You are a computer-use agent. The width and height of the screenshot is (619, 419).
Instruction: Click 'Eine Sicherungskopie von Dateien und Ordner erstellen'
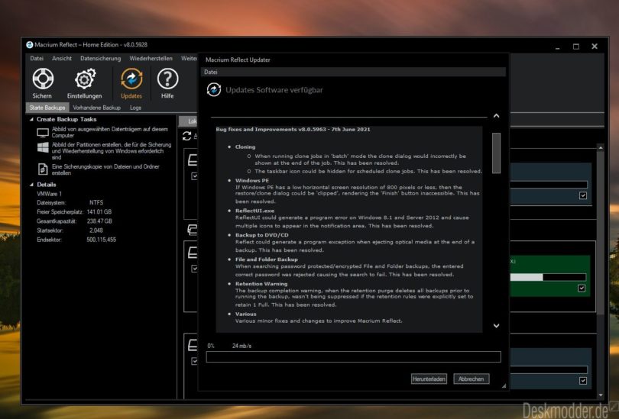pos(105,169)
